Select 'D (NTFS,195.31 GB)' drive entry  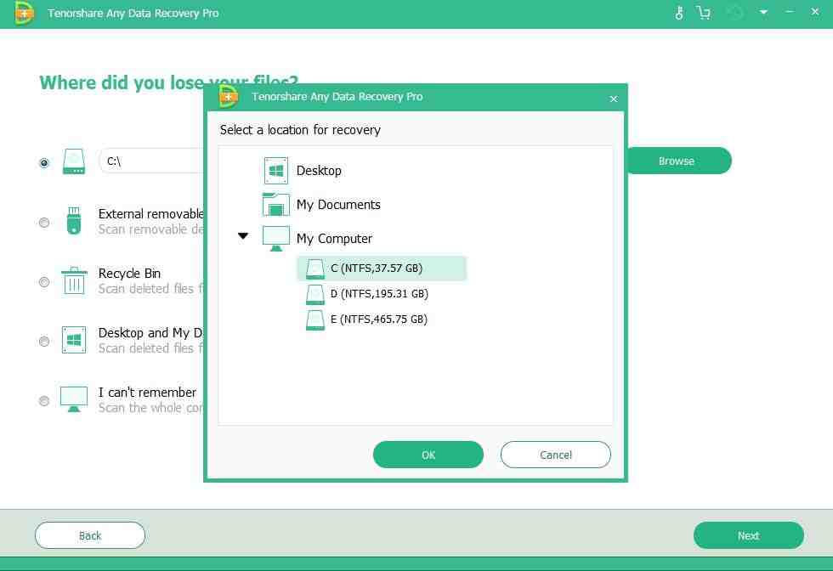point(379,294)
